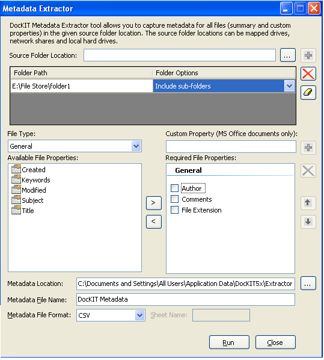
Task: Check the Comments checkbox
Action: coord(174,199)
